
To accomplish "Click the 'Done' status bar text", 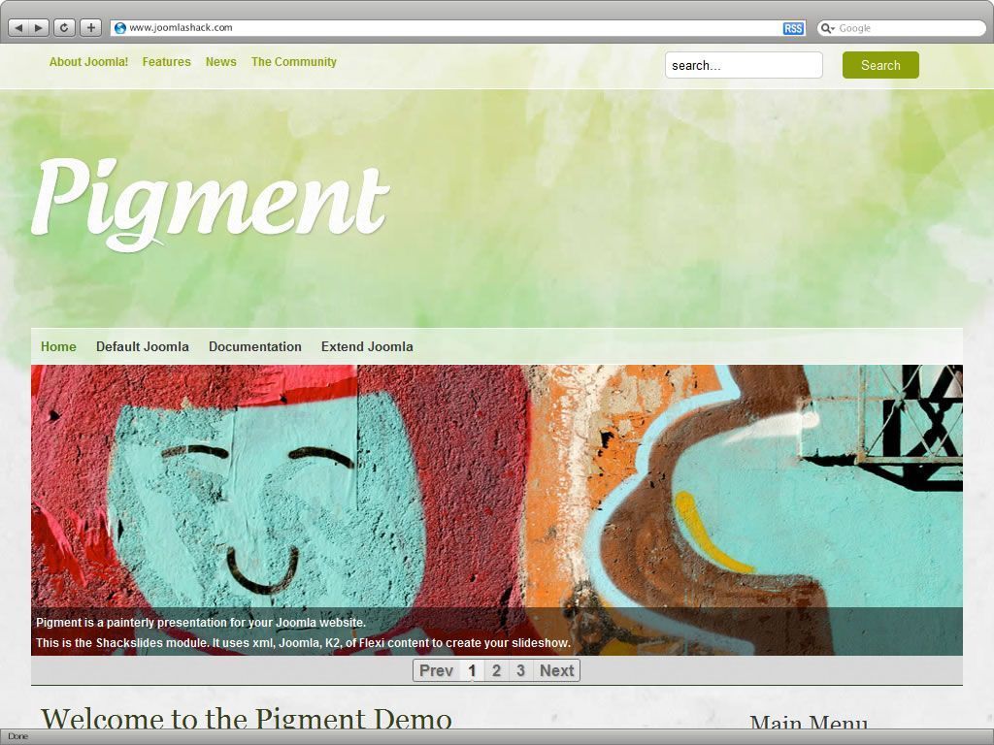I will click(17, 737).
